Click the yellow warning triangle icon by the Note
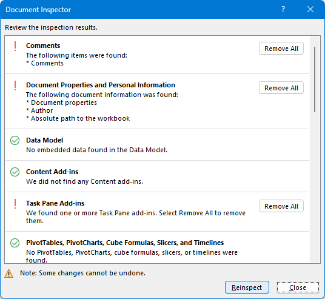Screen dimensions: 325x299 8,274
